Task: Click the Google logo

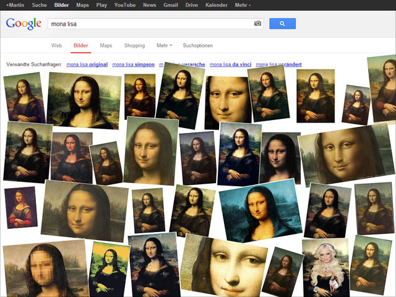Action: pyautogui.click(x=24, y=24)
